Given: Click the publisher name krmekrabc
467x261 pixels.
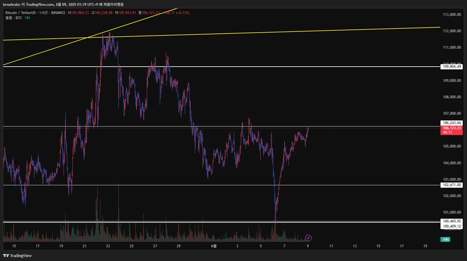Looking at the screenshot, I should coord(11,5).
